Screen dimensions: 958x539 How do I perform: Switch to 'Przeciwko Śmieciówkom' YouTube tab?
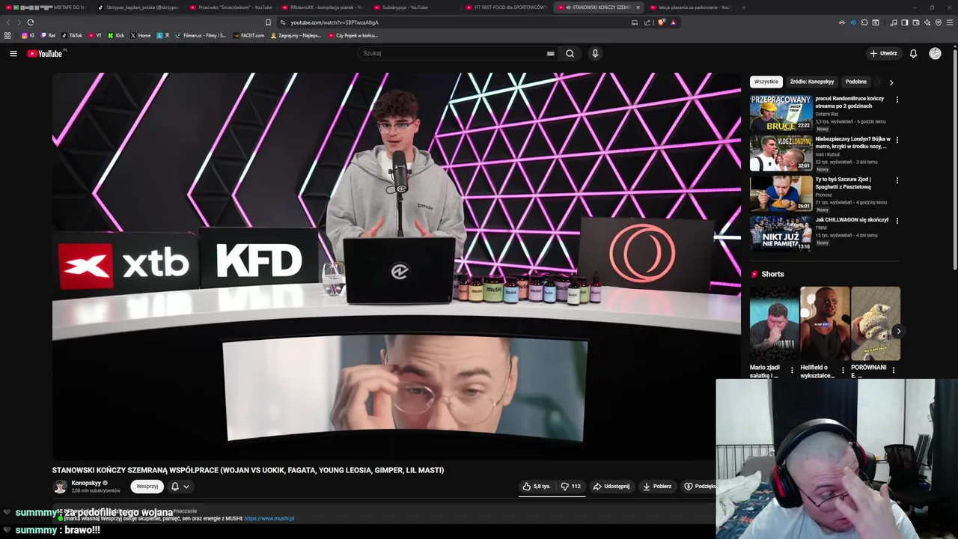pos(231,7)
